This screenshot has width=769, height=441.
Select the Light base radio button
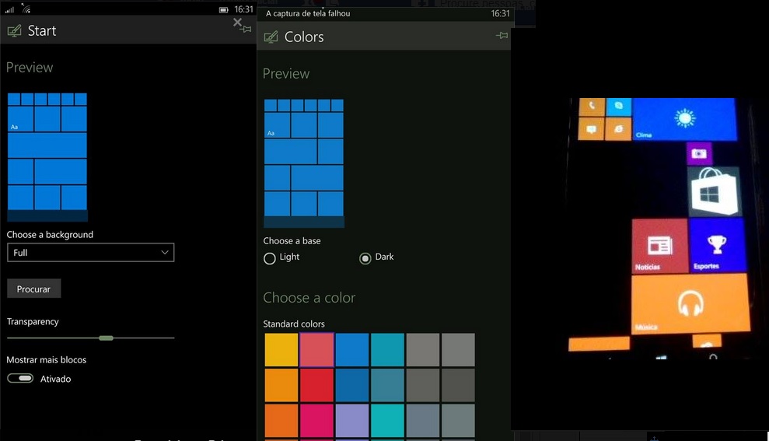pos(270,258)
